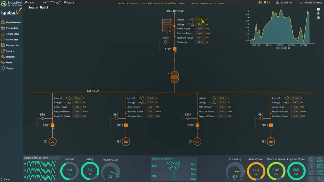
Task: Click the Power Factor gauge 0.92
Action: pyautogui.click(x=111, y=171)
